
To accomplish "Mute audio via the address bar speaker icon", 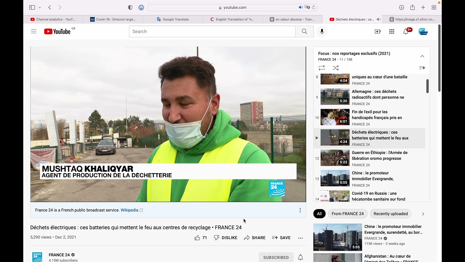I will click(301, 7).
